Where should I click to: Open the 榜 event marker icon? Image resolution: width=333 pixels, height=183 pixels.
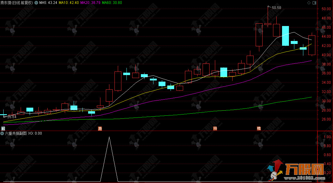point(259,129)
